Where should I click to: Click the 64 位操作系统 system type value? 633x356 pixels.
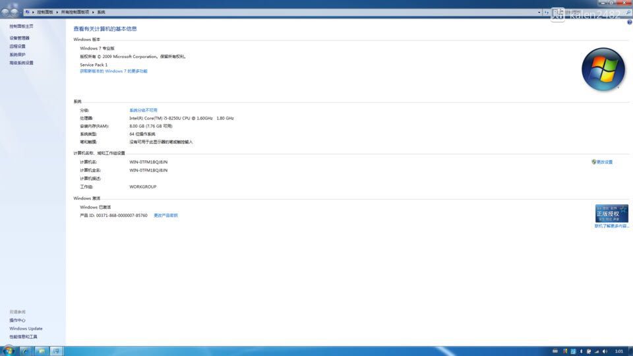click(x=142, y=134)
